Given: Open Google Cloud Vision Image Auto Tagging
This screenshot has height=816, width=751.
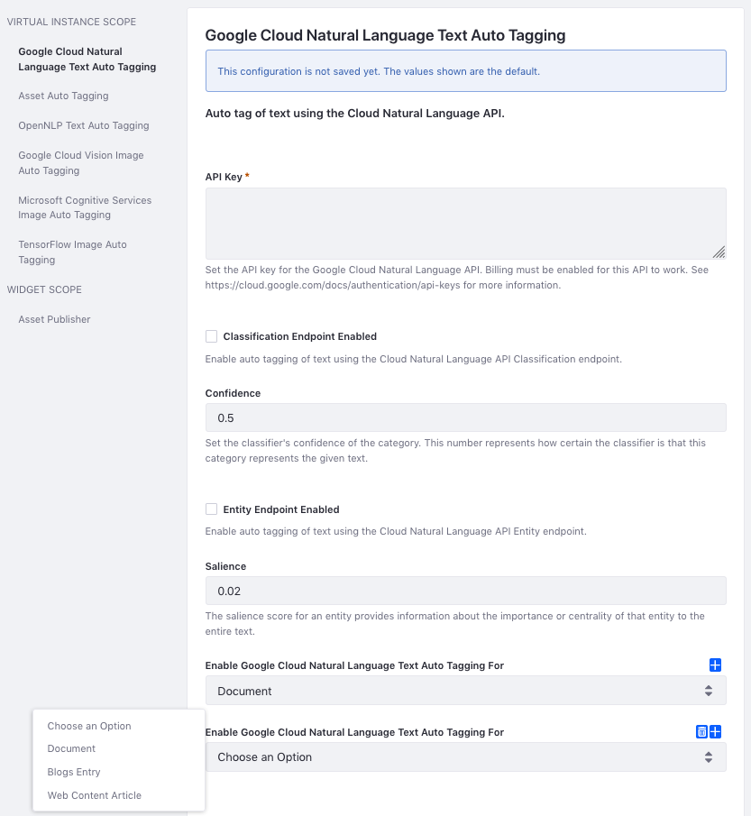Looking at the screenshot, I should [x=80, y=163].
